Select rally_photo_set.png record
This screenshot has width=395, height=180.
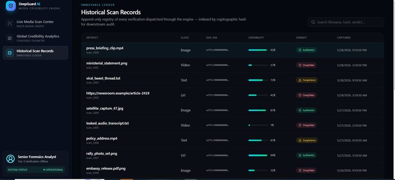pyautogui.click(x=232, y=156)
